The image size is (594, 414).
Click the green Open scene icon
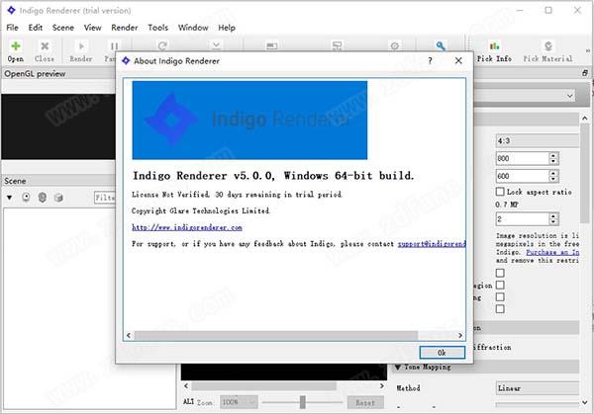(16, 46)
